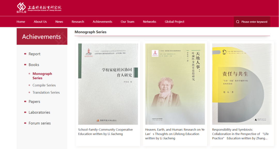Open Translation Series in sidebar
Viewport: 279px width, 149px height.
pyautogui.click(x=46, y=92)
